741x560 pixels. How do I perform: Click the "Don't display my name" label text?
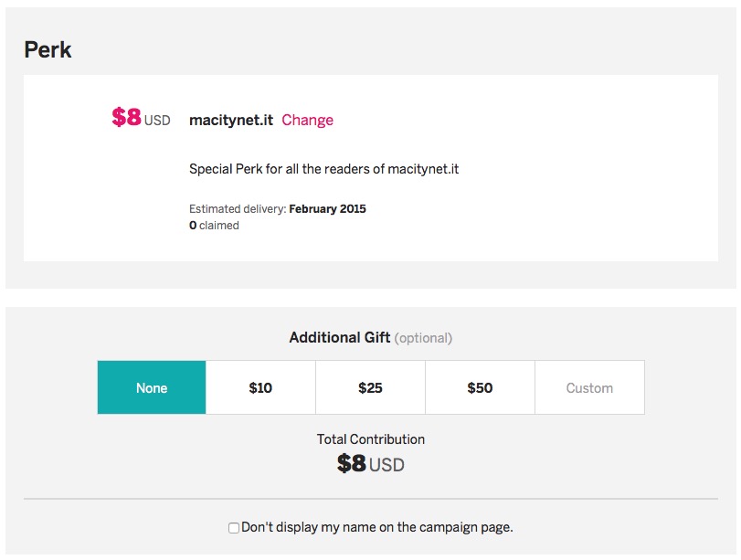tap(376, 527)
